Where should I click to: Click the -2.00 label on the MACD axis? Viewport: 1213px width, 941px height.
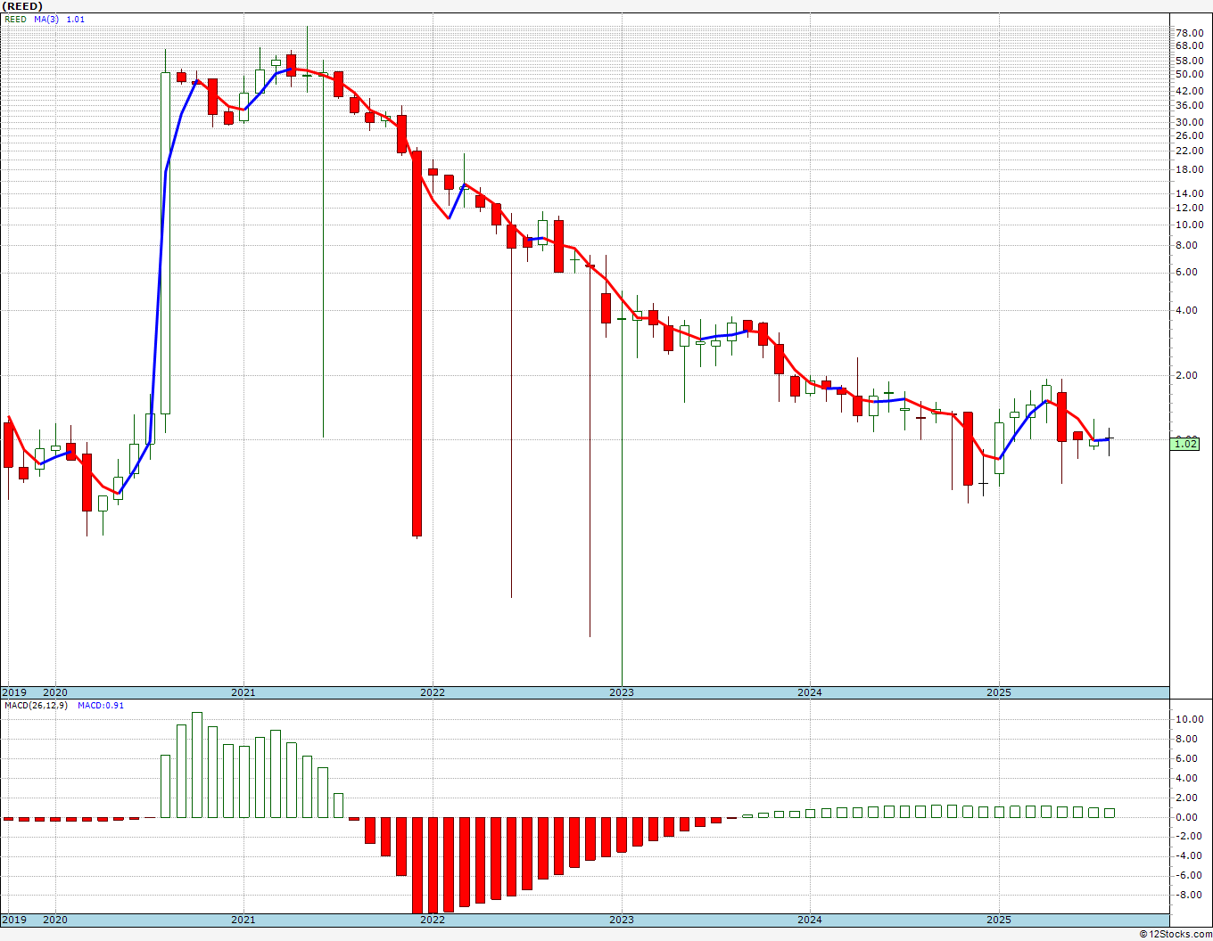[1191, 836]
